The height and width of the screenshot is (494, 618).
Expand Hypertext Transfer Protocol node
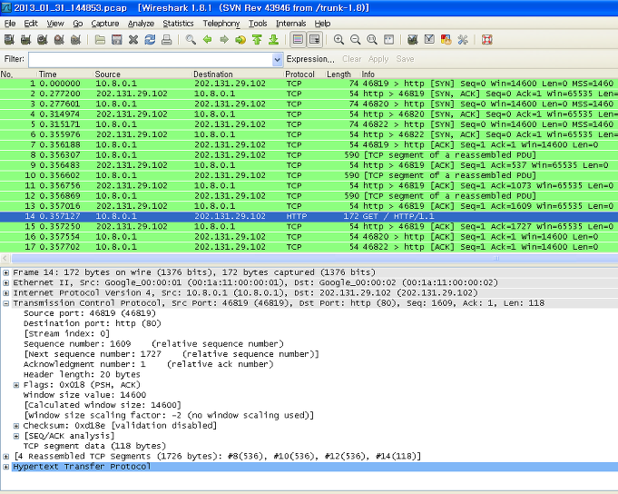coord(6,467)
